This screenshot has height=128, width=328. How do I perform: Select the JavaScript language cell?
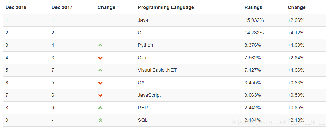[x=149, y=95]
